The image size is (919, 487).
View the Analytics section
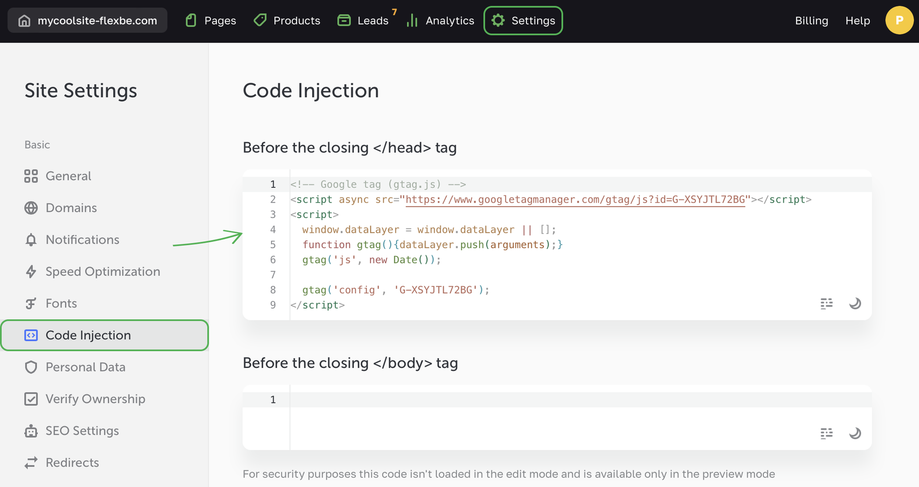click(440, 21)
